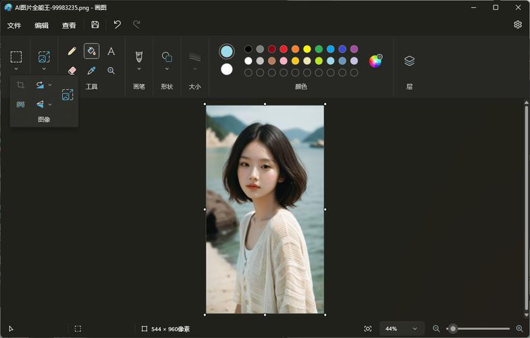Select the rectangular selection tool
Screen dimensions: 530x338
pos(16,57)
